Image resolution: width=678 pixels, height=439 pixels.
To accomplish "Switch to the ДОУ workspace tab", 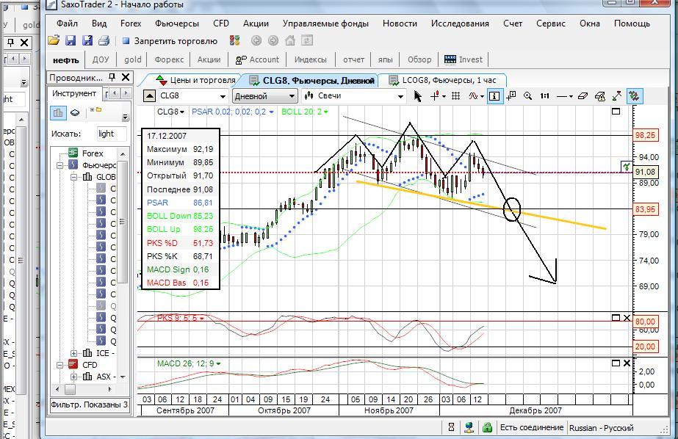I will (x=101, y=59).
